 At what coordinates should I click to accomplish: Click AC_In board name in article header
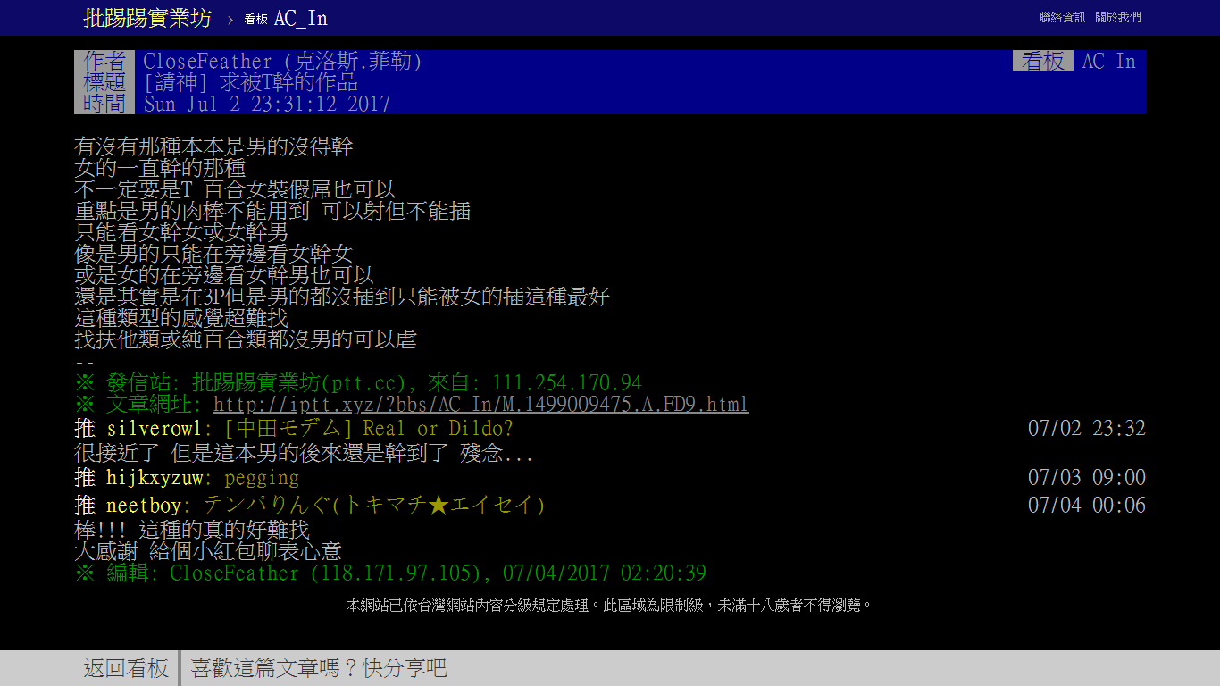1108,62
